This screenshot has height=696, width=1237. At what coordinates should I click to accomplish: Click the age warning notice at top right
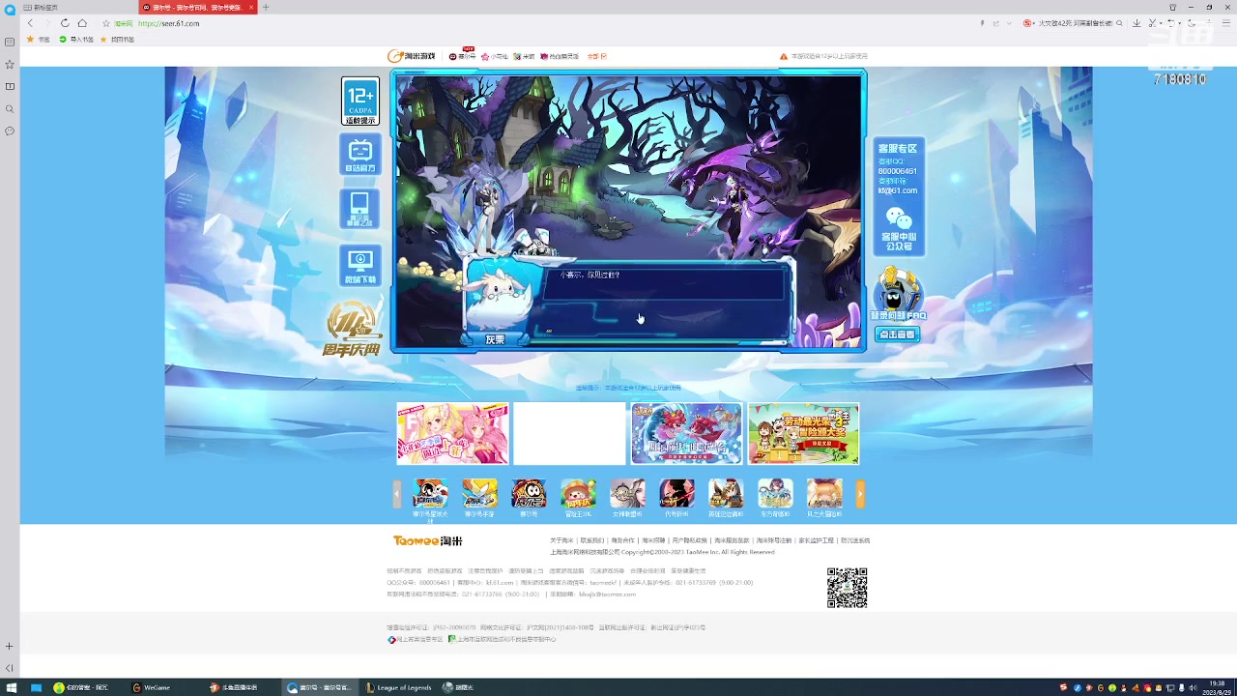(823, 56)
